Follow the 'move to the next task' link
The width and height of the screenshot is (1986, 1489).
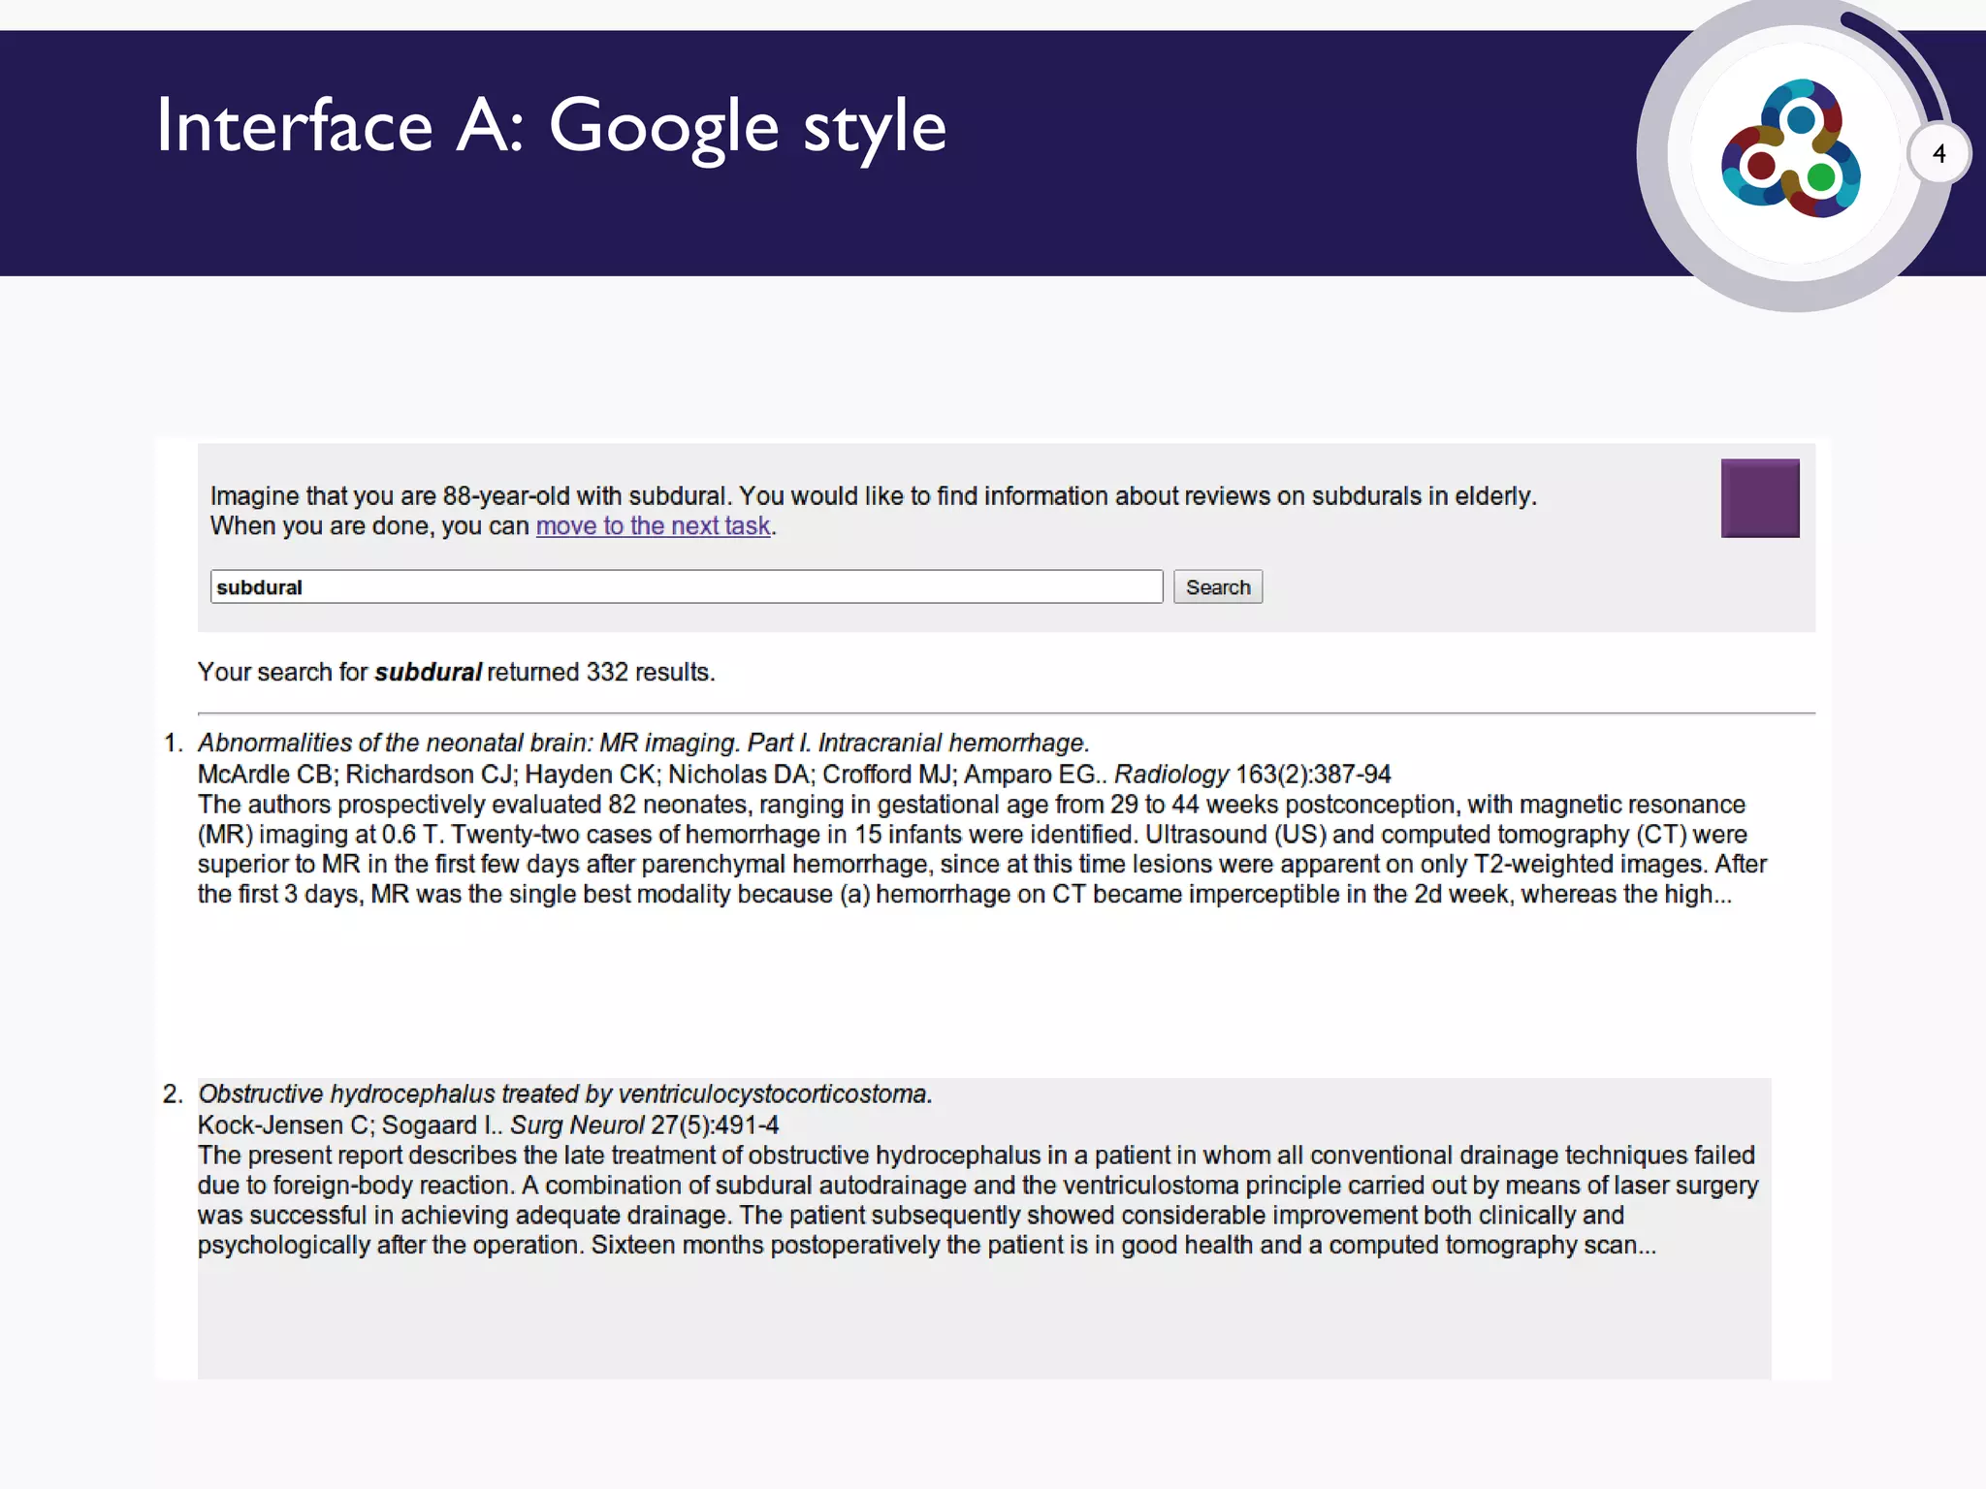(654, 525)
